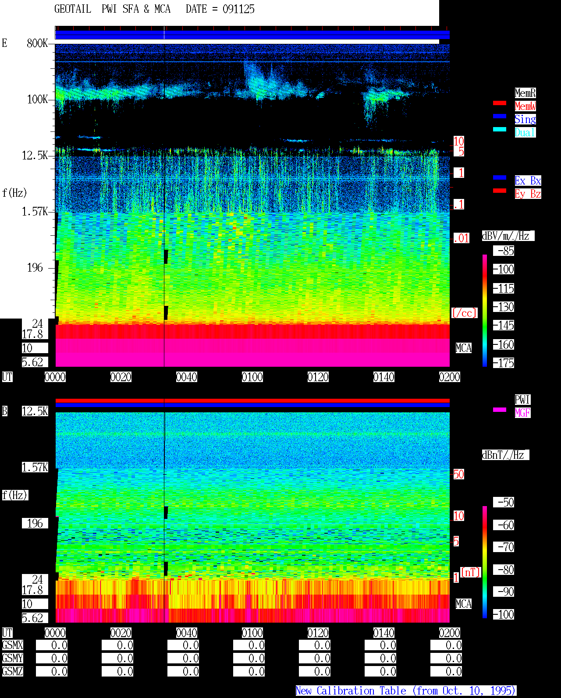The image size is (561, 698).
Task: Click the electric field color scale bar
Action: point(485,310)
